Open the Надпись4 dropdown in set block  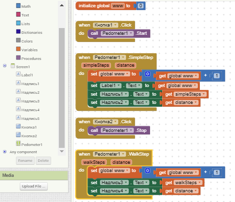(x=114, y=191)
